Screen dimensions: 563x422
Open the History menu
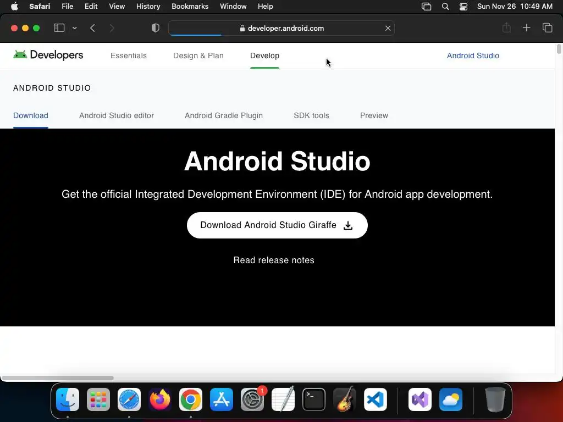coord(148,7)
